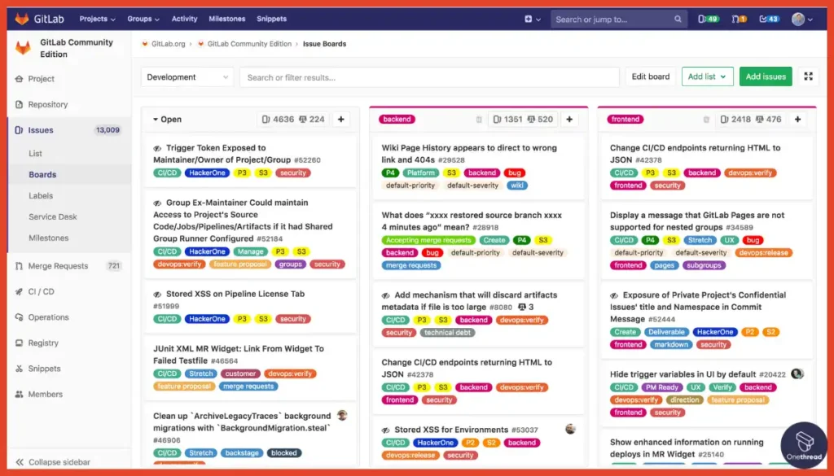Open sidebar Snippets scissors item
Screen dimensions: 834x476
(x=44, y=369)
